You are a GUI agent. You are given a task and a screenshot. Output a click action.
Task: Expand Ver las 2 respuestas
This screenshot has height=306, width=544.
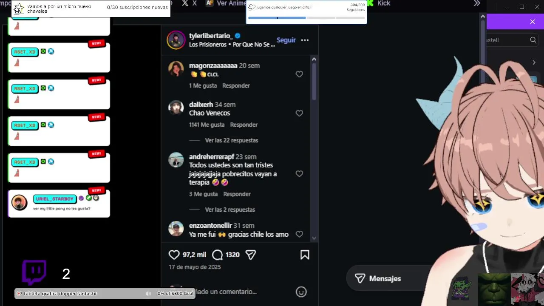[x=230, y=210]
